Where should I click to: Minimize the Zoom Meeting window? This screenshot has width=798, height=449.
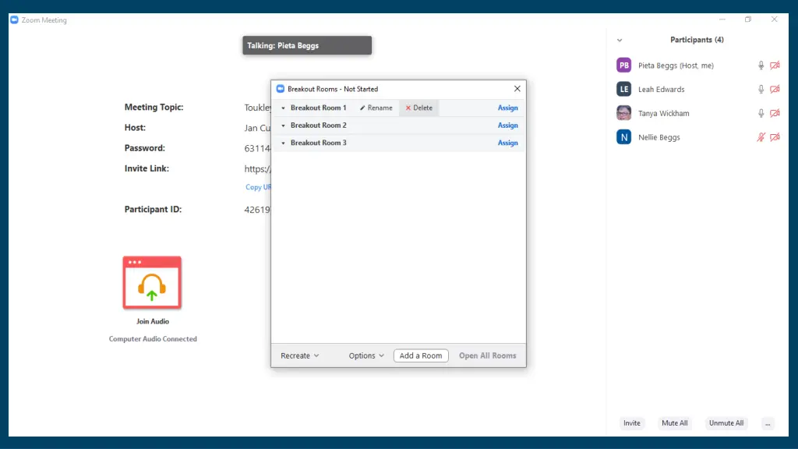[x=722, y=19]
